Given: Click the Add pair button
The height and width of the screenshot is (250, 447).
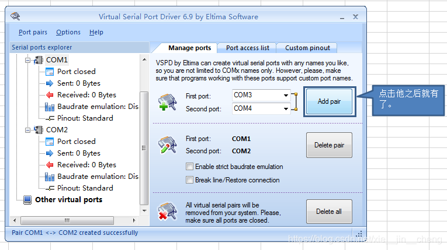Looking at the screenshot, I should point(330,101).
